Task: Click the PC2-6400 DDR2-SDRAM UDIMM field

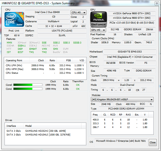Action: 126,108
